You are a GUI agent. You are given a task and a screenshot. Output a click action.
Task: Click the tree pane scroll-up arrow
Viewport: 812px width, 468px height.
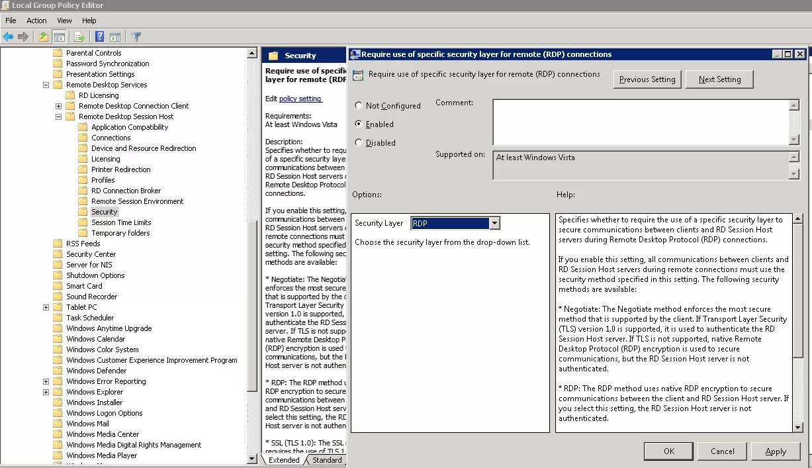coord(251,53)
